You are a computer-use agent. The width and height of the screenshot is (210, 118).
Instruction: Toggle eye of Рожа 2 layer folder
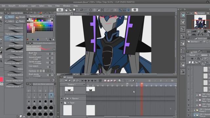tap(188, 110)
